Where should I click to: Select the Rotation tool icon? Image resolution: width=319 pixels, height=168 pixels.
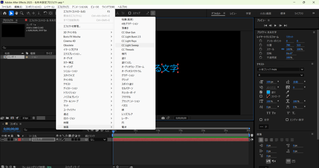click(x=45, y=13)
